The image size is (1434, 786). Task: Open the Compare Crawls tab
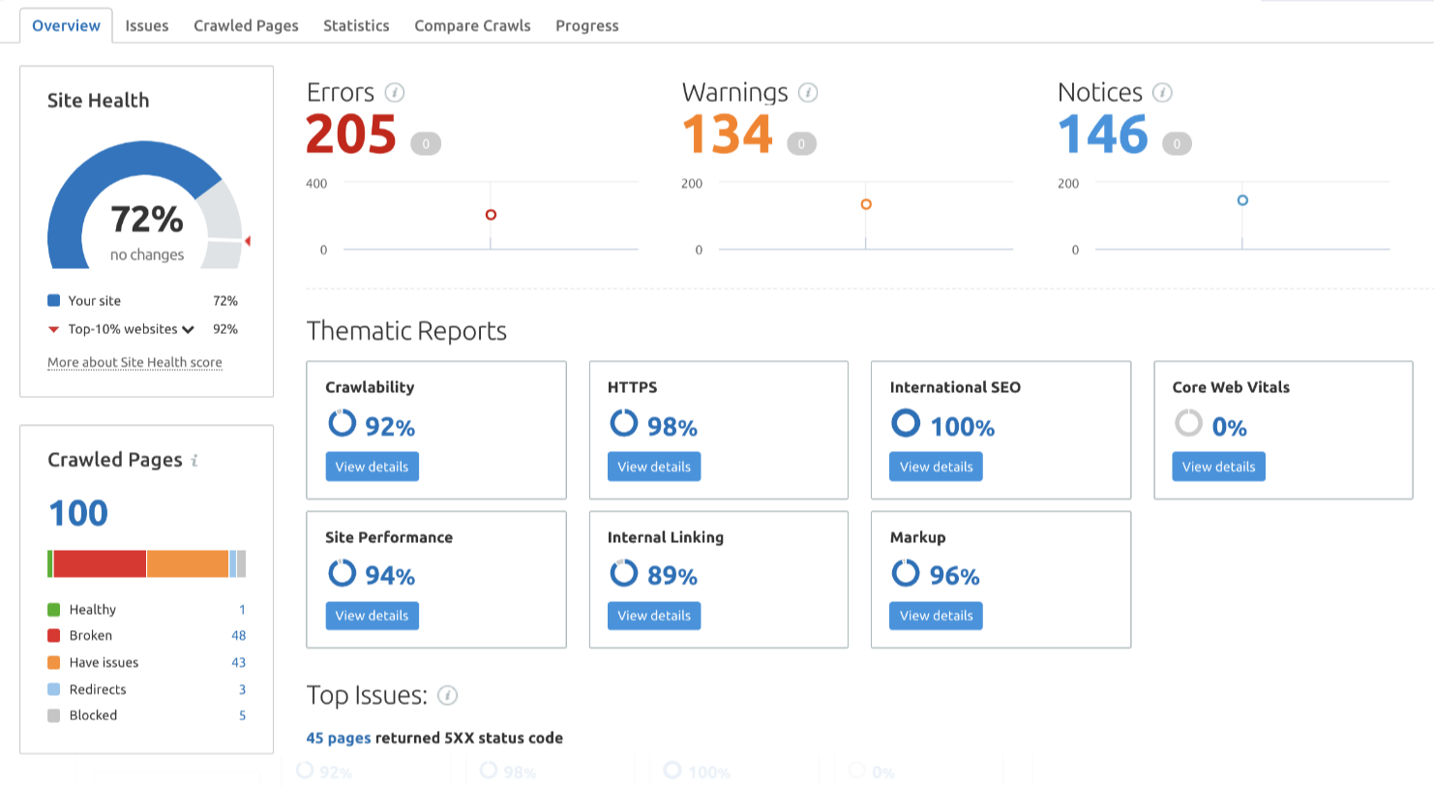[472, 26]
